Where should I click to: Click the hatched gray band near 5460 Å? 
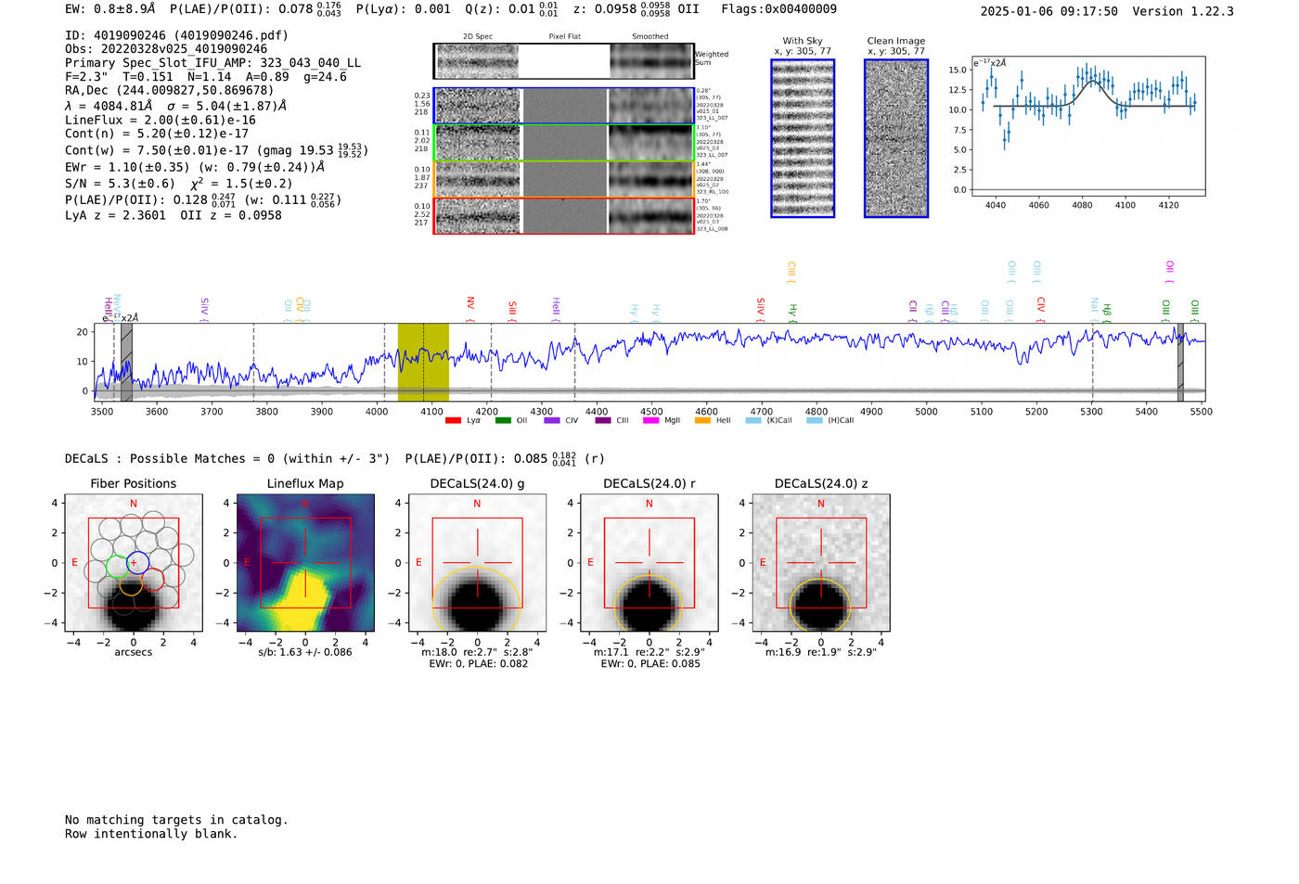(1180, 362)
